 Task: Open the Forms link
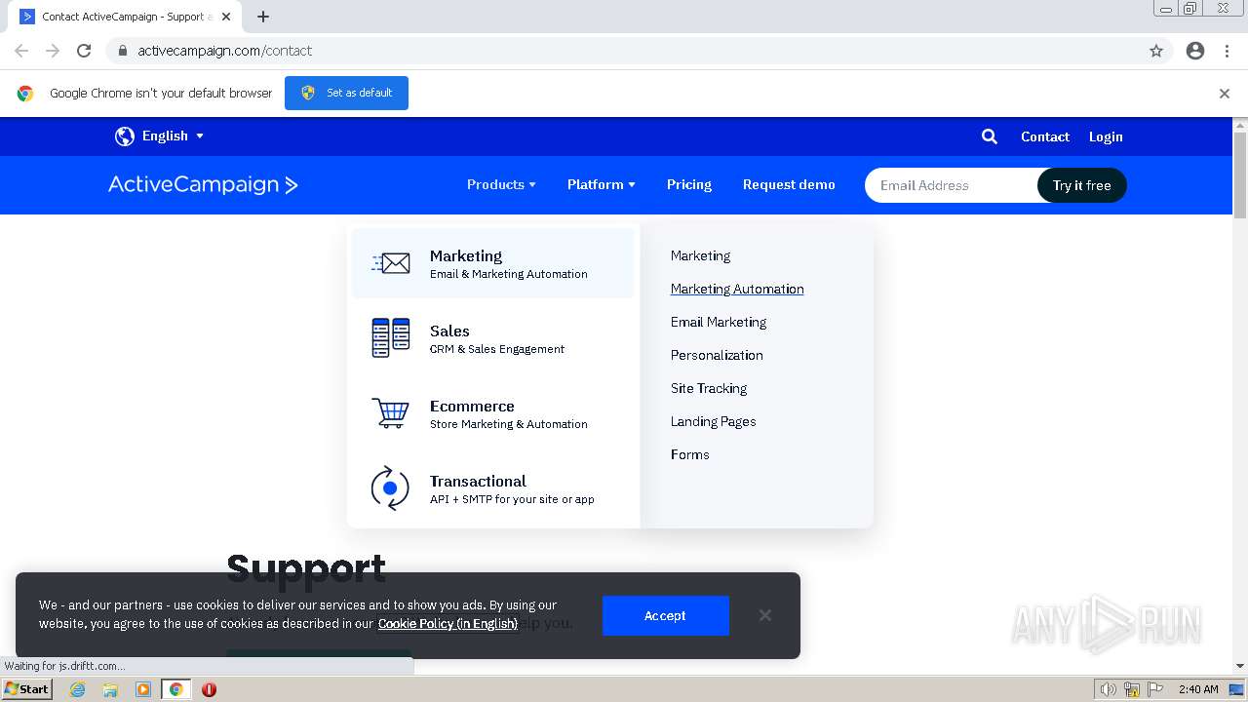689,454
